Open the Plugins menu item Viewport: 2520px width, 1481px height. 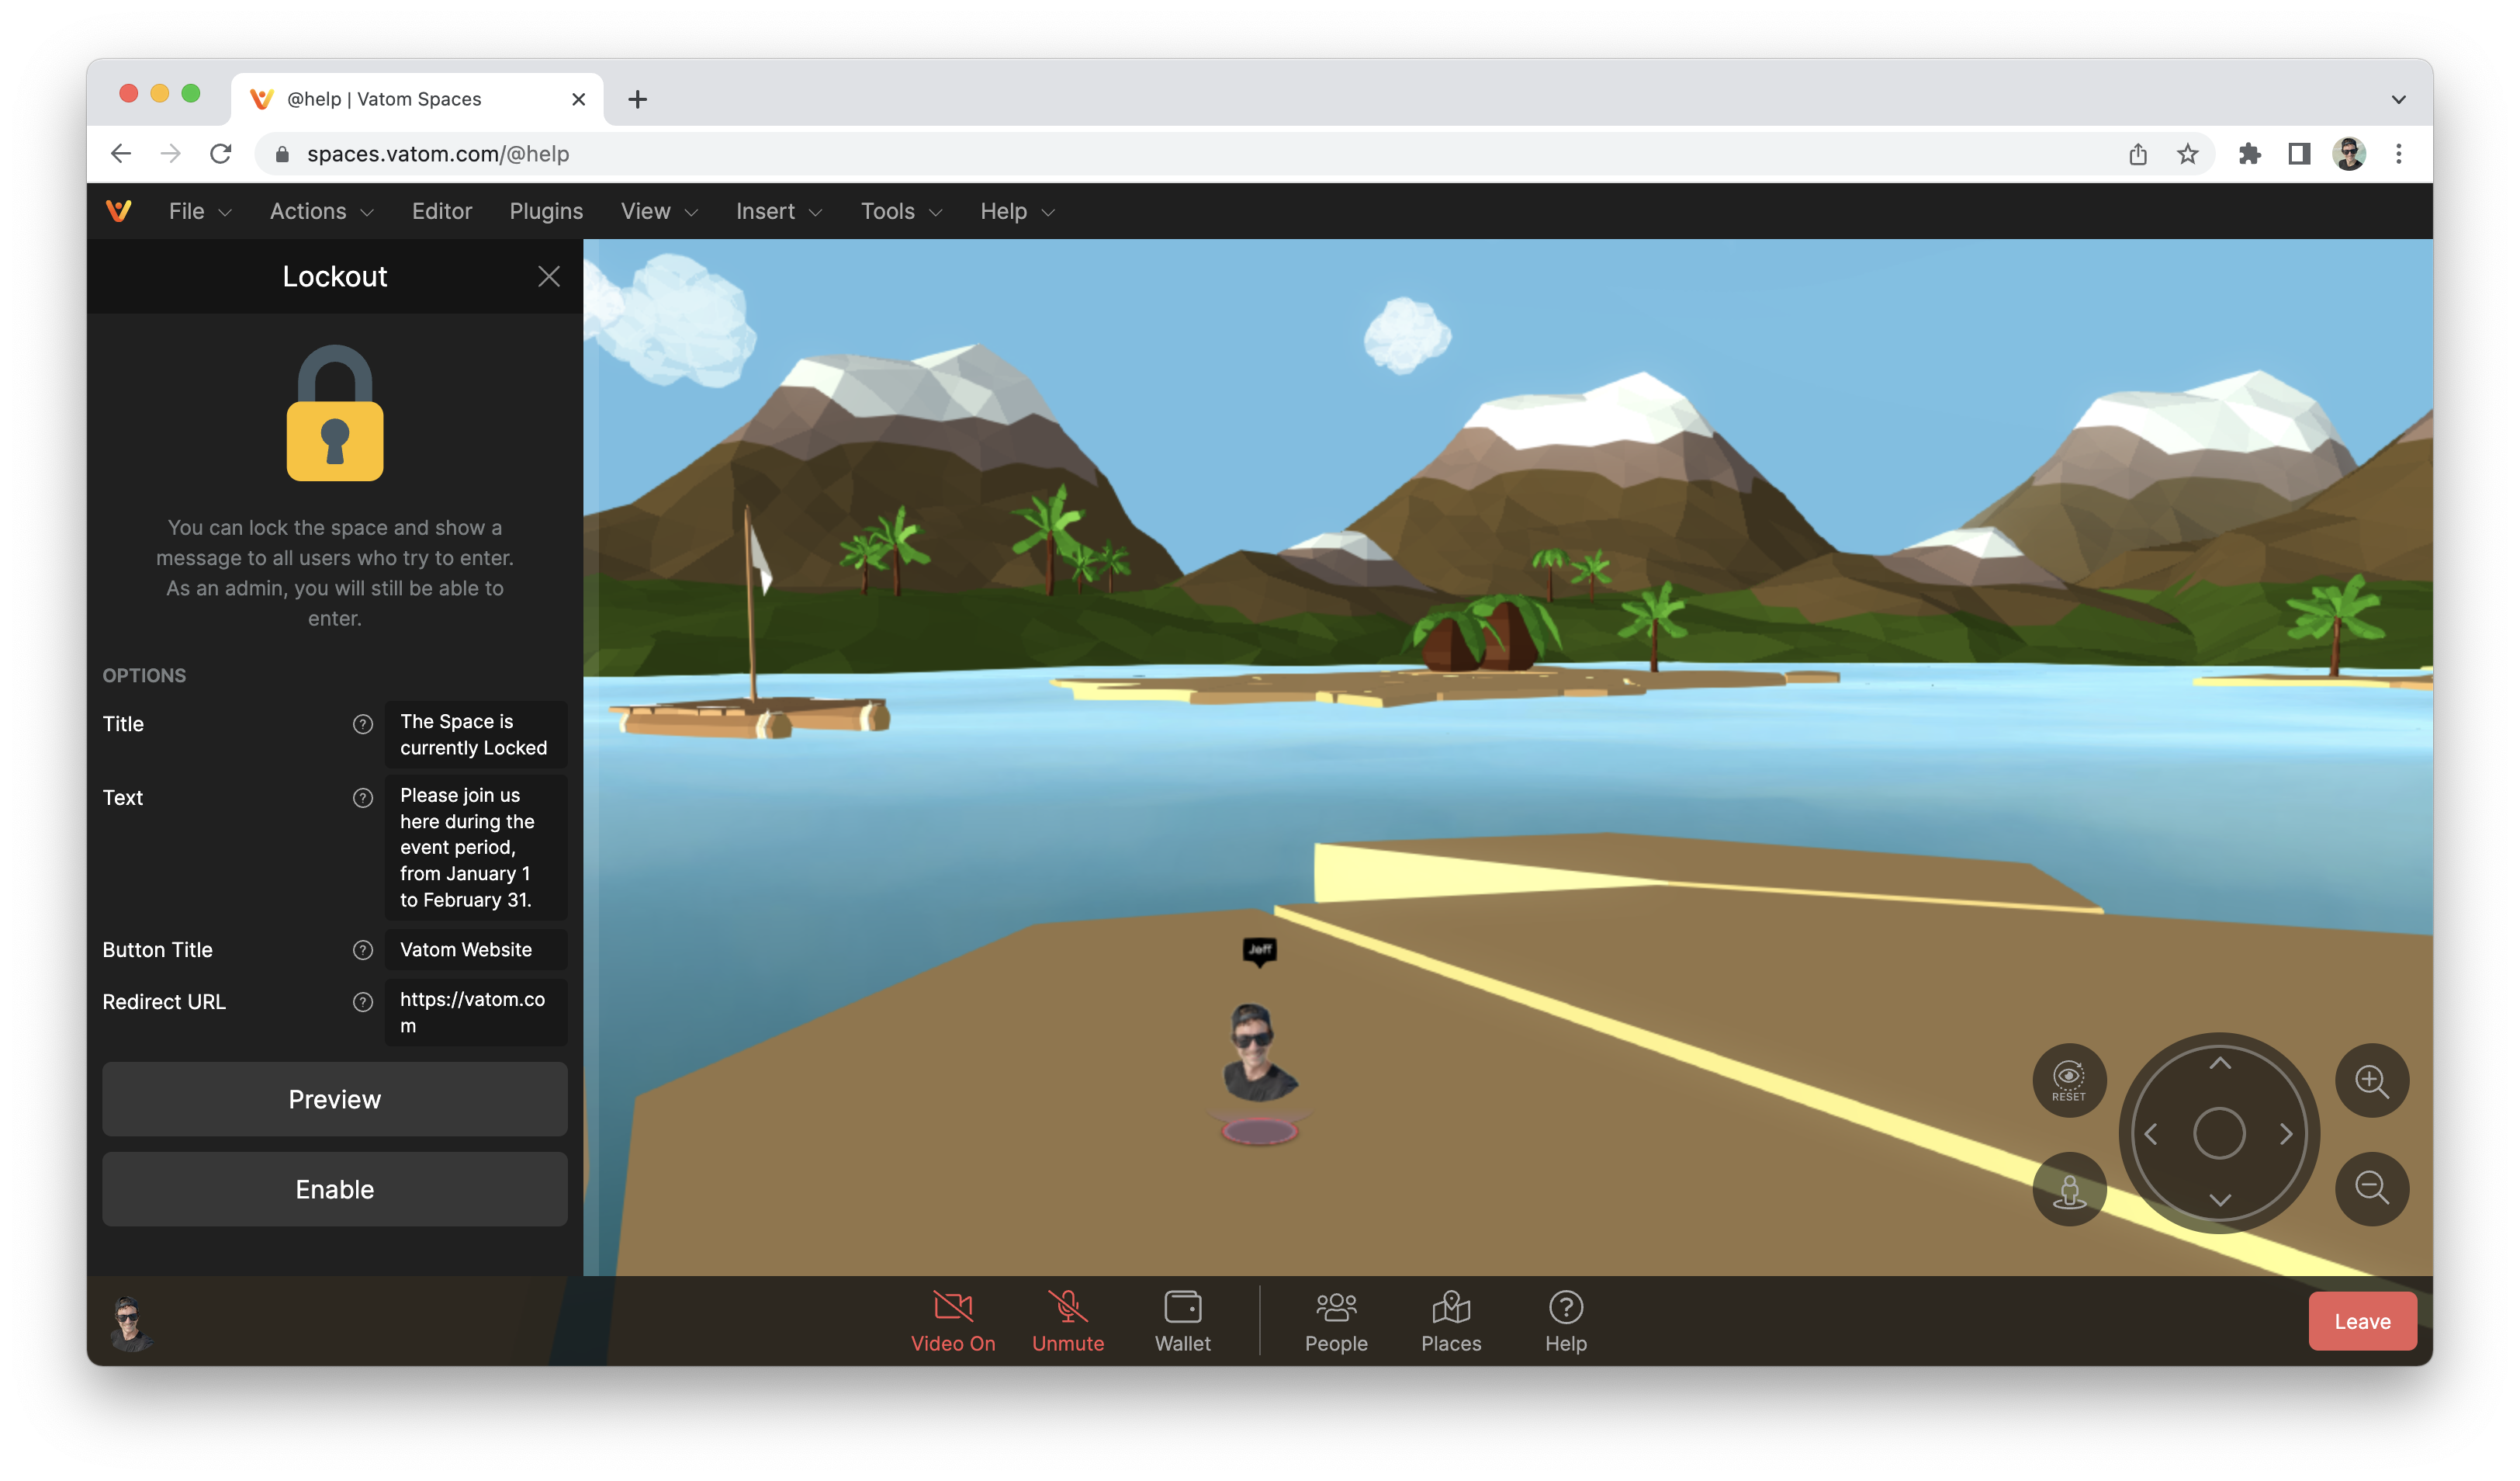[x=546, y=211]
